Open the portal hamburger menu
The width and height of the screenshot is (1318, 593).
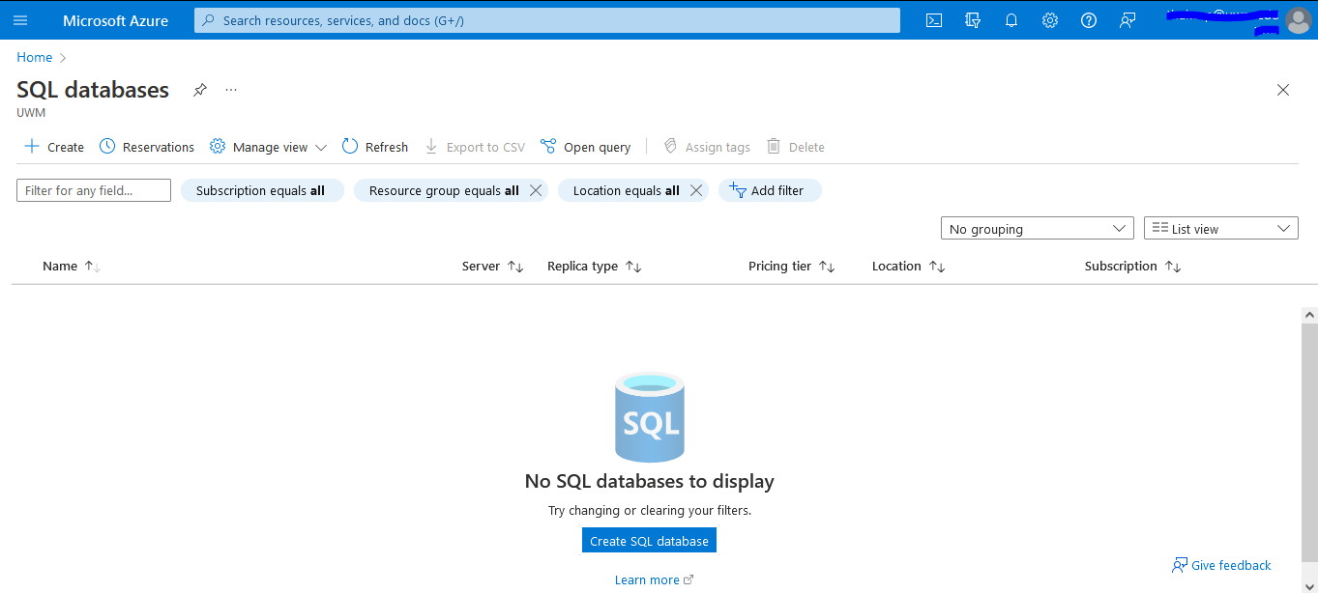[19, 19]
